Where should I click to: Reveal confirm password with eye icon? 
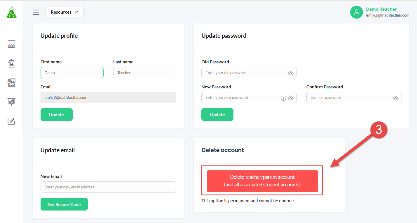click(x=395, y=98)
